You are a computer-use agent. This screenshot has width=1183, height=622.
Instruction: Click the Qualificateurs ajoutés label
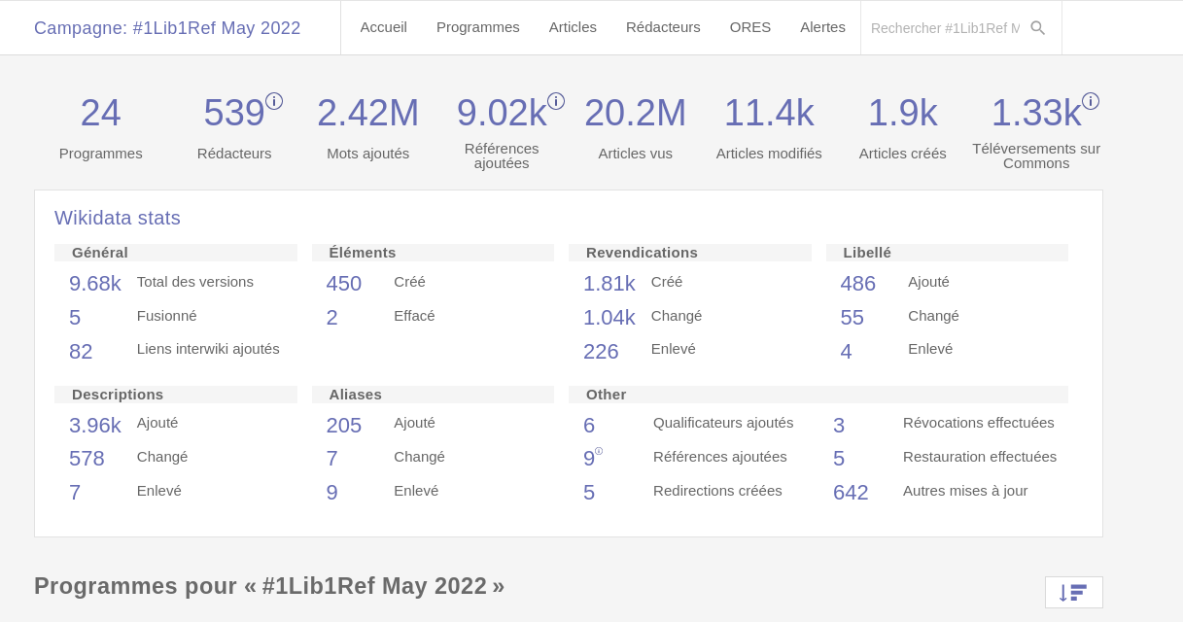coord(723,422)
